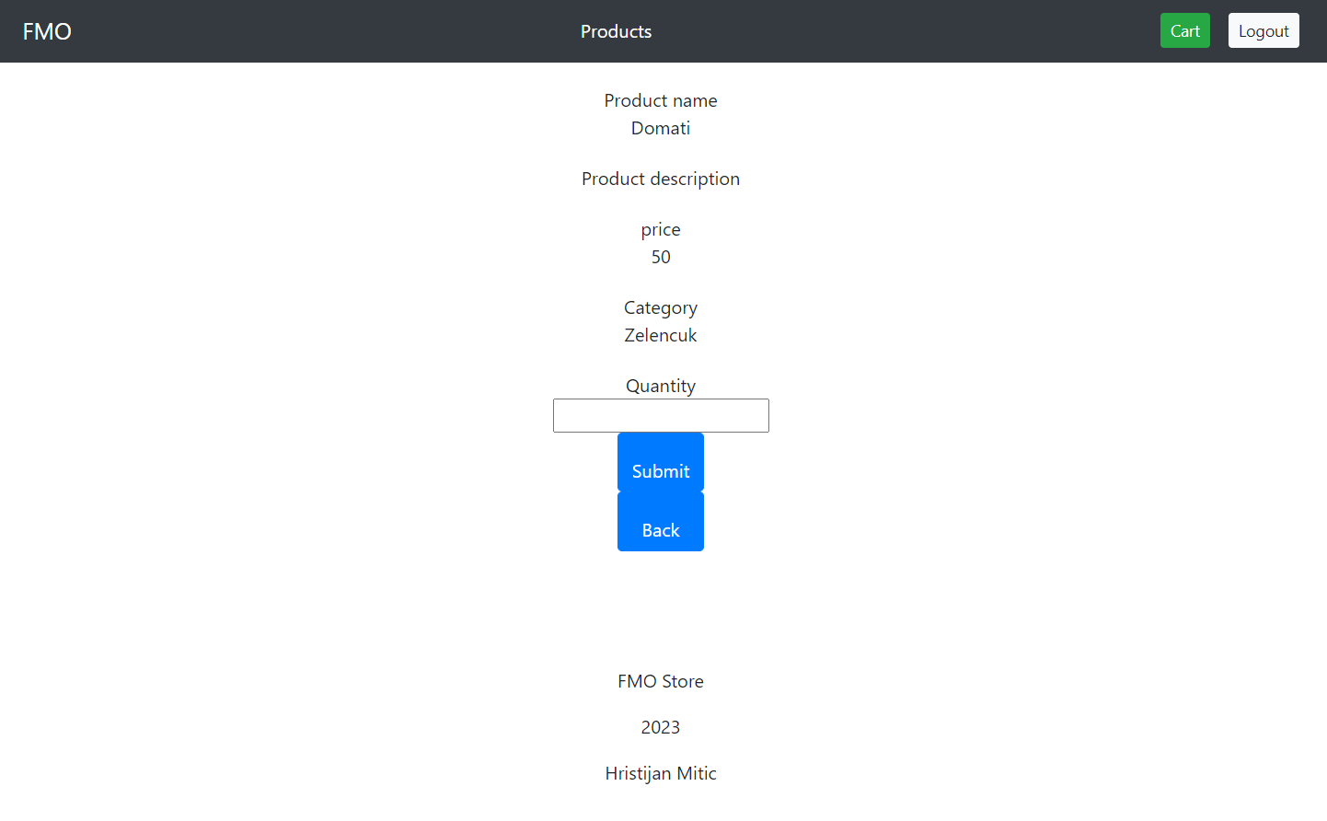Focus the Quantity input field
The width and height of the screenshot is (1327, 821).
point(661,415)
